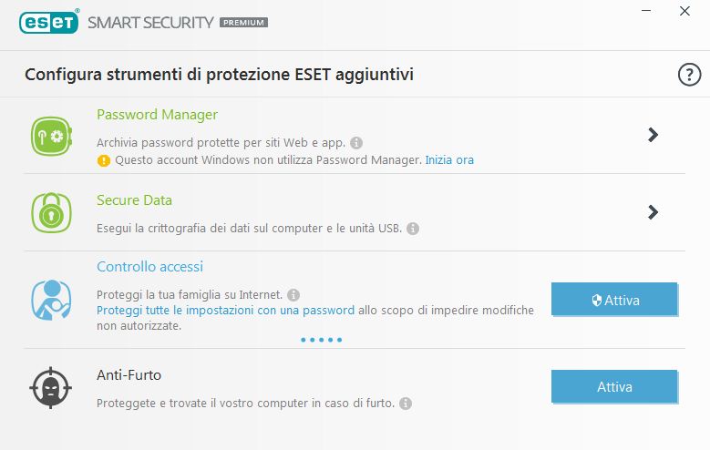Activate Anti-Furto with Attiva button
710x450 pixels.
[x=614, y=386]
